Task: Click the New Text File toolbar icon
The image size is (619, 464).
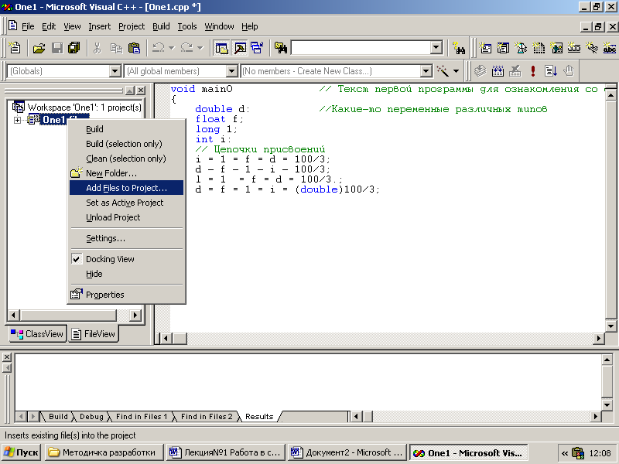Action: point(15,48)
